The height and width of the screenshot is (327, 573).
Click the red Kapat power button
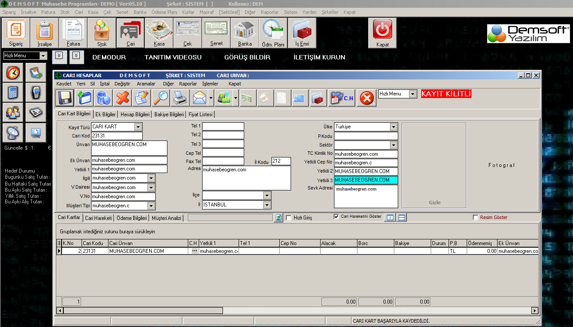[x=383, y=33]
